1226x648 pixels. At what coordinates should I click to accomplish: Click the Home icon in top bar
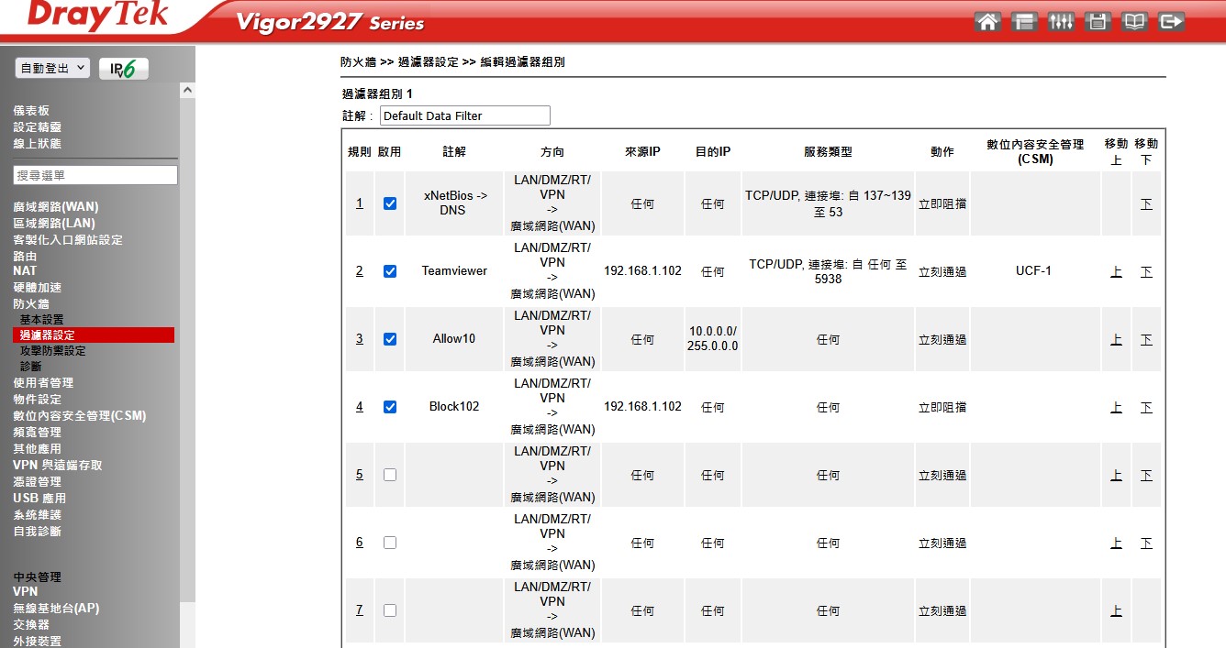pos(988,22)
